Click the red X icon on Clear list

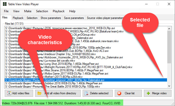pyautogui.click(x=119, y=93)
